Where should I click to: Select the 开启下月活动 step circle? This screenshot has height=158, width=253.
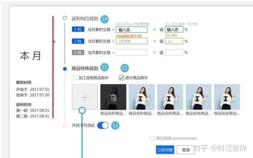(65, 125)
